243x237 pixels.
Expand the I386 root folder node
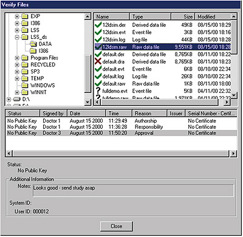(x=17, y=24)
